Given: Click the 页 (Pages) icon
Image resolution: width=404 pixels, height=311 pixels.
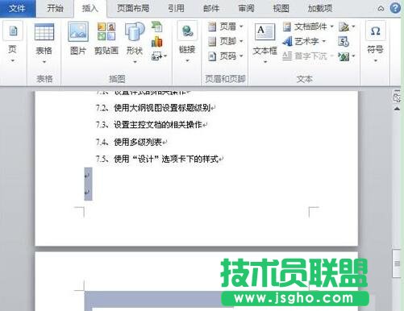Looking at the screenshot, I should [x=13, y=31].
